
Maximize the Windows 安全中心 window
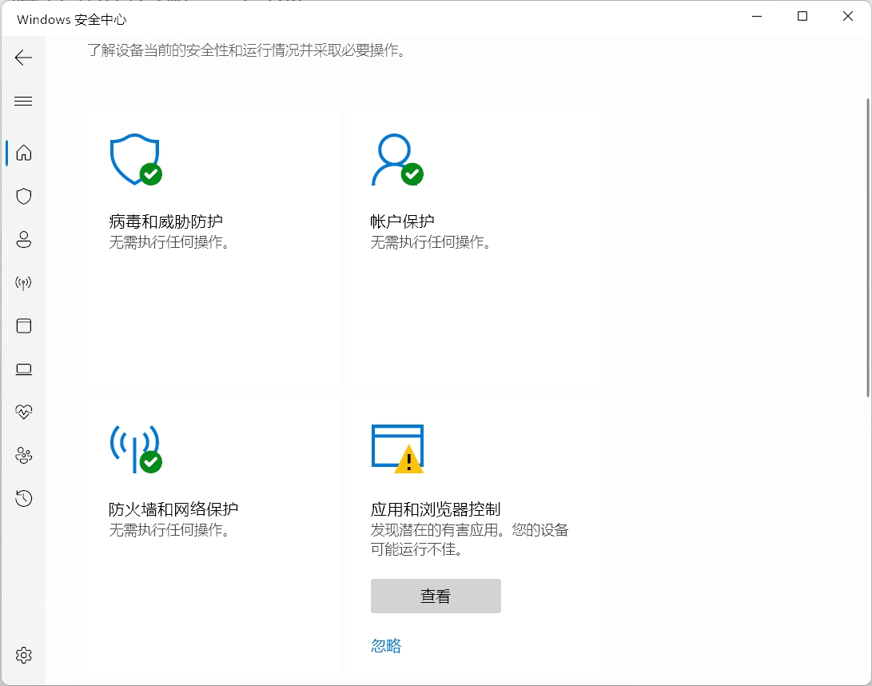(x=802, y=16)
